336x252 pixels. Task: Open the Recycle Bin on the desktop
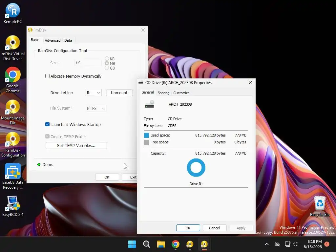tap(320, 206)
